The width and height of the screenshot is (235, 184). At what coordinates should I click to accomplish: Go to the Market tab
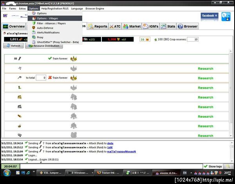click(x=132, y=26)
